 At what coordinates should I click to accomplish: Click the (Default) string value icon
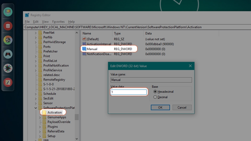(84, 39)
